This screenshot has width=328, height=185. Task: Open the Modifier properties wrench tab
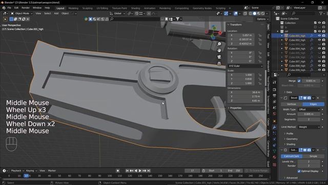(275, 127)
